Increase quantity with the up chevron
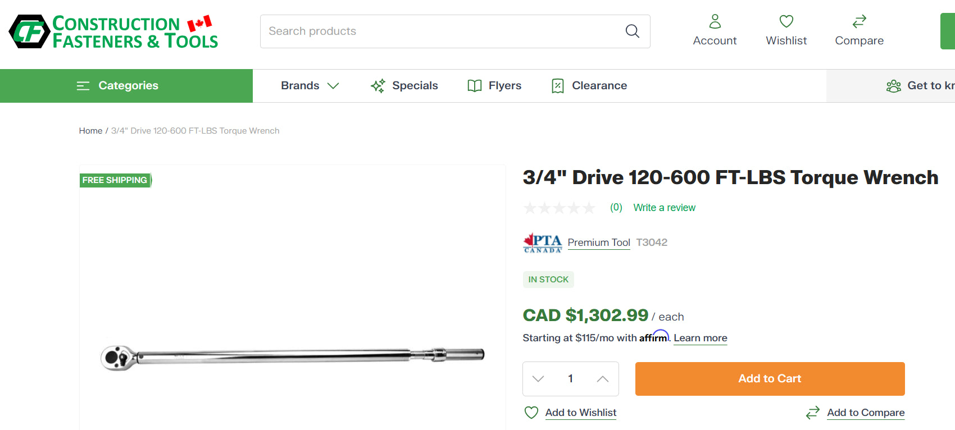Image resolution: width=955 pixels, height=430 pixels. pyautogui.click(x=602, y=379)
